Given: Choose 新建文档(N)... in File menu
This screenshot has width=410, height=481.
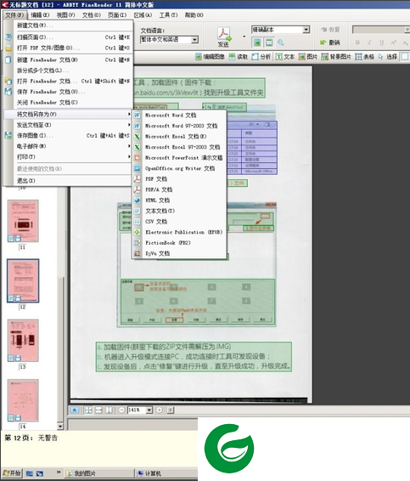Looking at the screenshot, I should 69,25.
